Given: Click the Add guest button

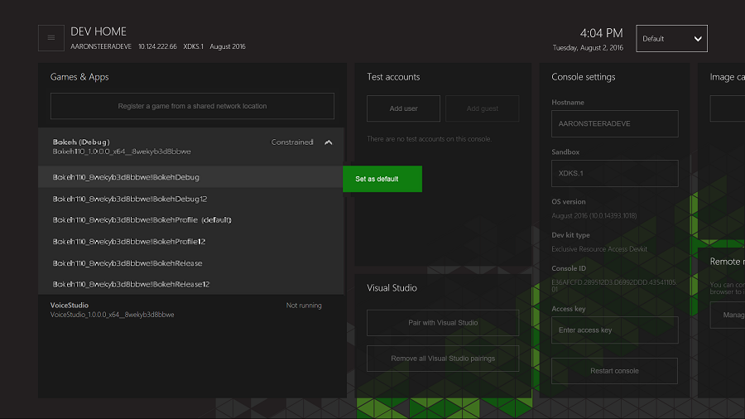Looking at the screenshot, I should point(483,108).
